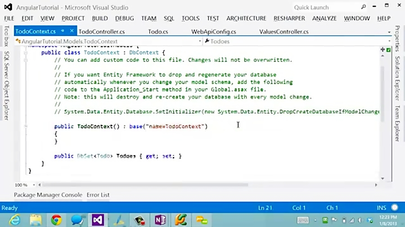This screenshot has height=227, width=405.
Task: Click the Visual Studio taskbar icon
Action: (98, 220)
